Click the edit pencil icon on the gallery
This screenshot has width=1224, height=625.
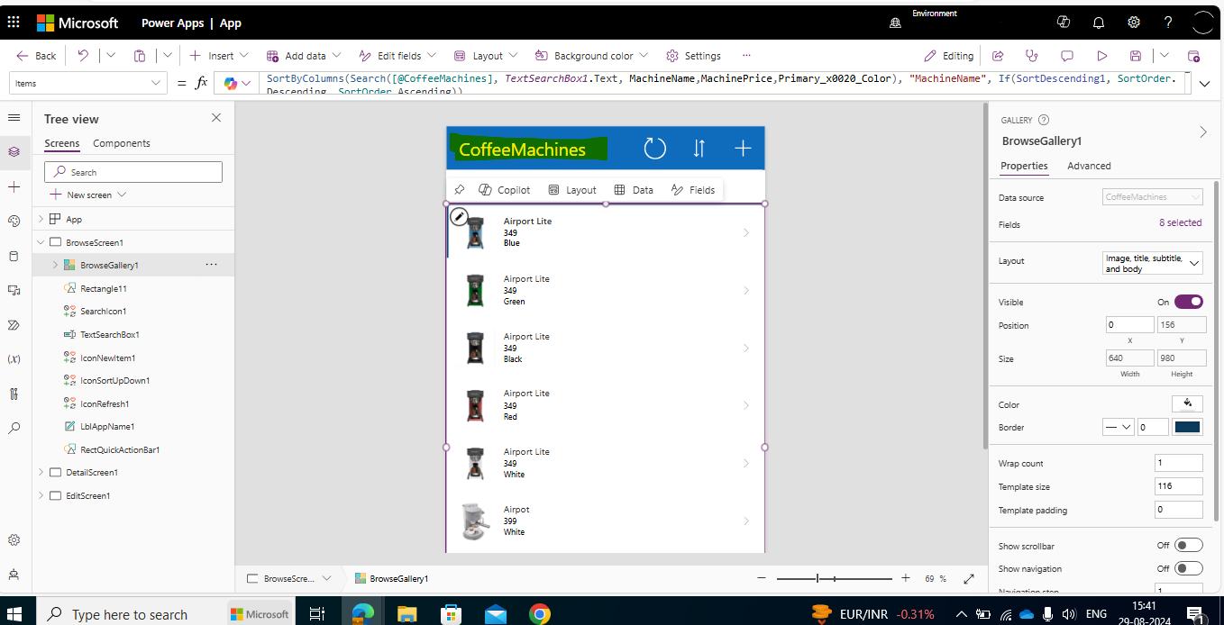pyautogui.click(x=459, y=216)
